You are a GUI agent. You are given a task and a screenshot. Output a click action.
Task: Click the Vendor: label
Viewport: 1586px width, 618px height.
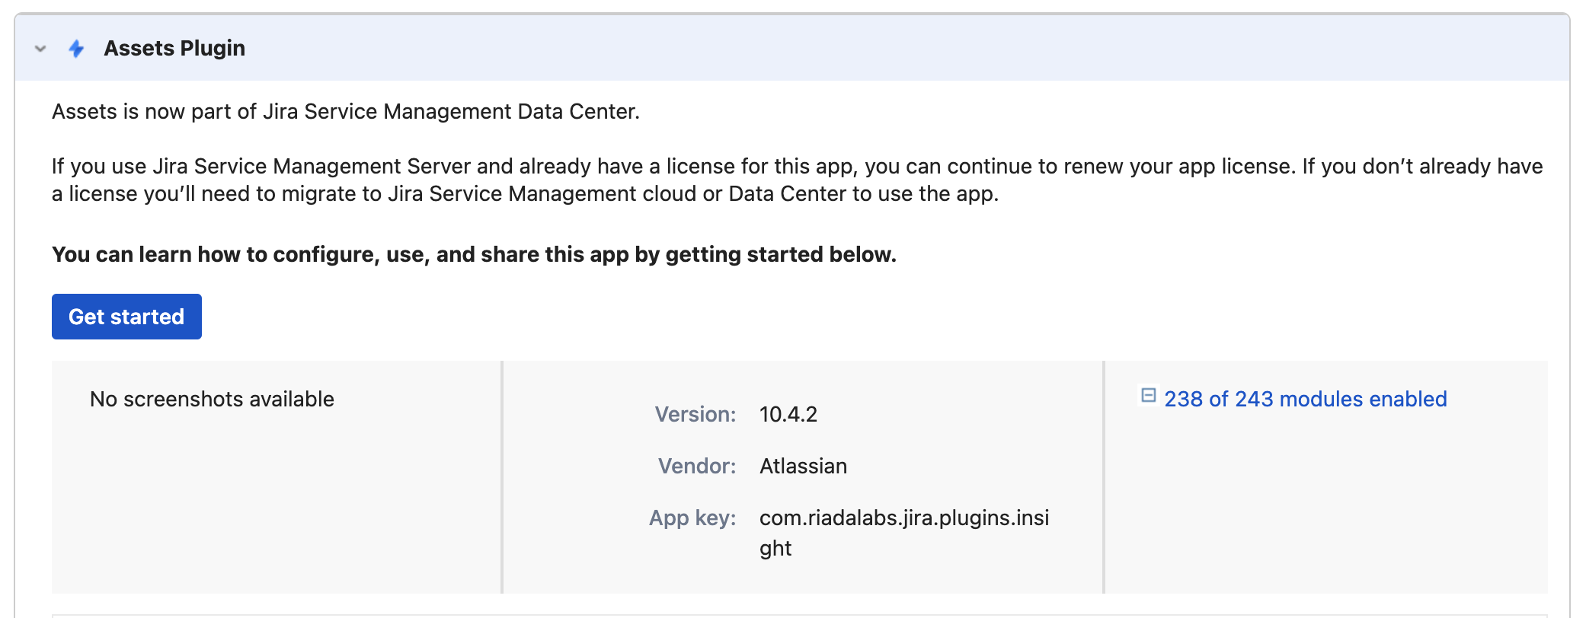(x=696, y=466)
